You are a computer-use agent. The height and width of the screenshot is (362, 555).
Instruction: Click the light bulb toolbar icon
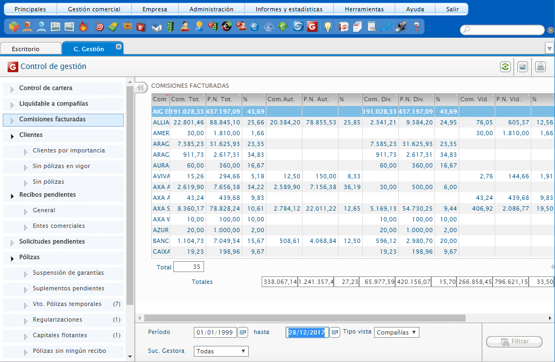[x=328, y=26]
